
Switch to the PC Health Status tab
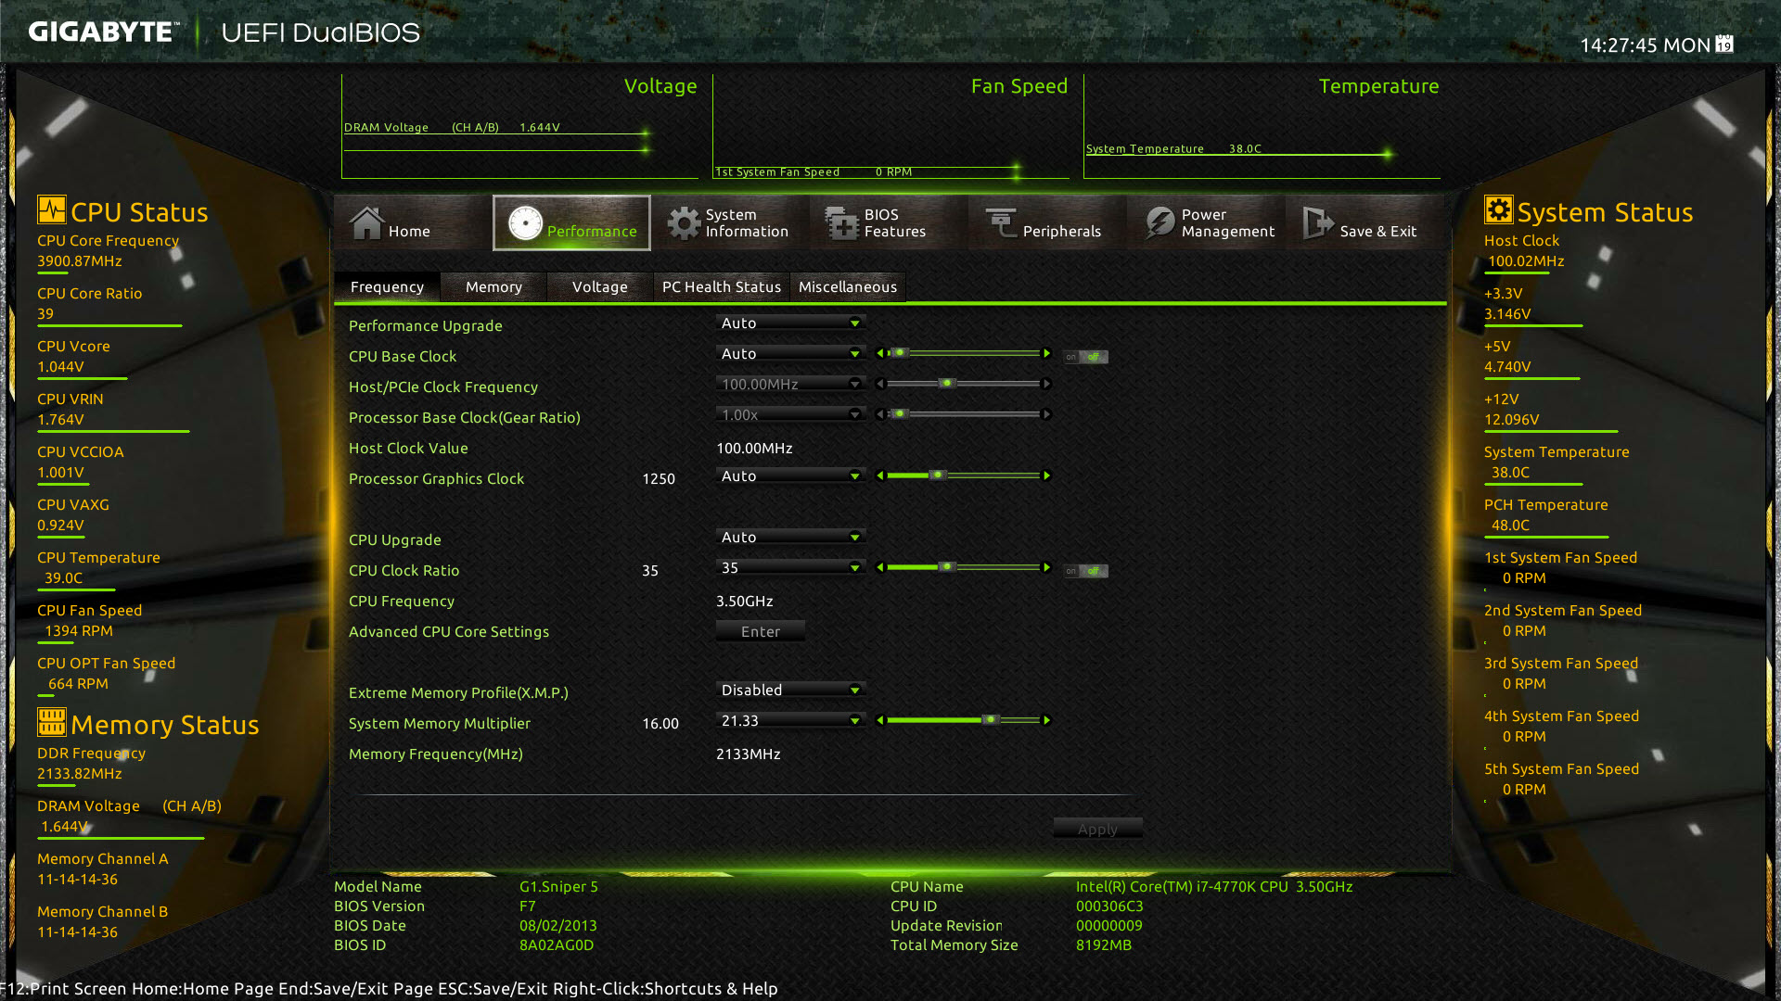pos(722,286)
